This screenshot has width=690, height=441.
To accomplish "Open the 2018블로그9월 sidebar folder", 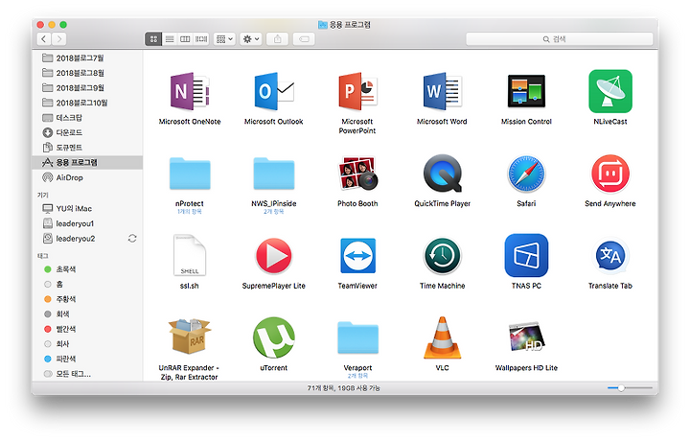I will pos(87,87).
